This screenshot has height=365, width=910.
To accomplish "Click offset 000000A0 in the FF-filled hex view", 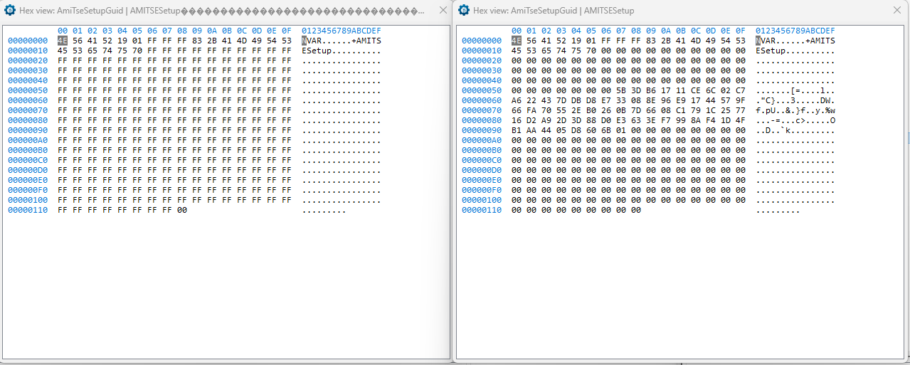I will [x=28, y=140].
